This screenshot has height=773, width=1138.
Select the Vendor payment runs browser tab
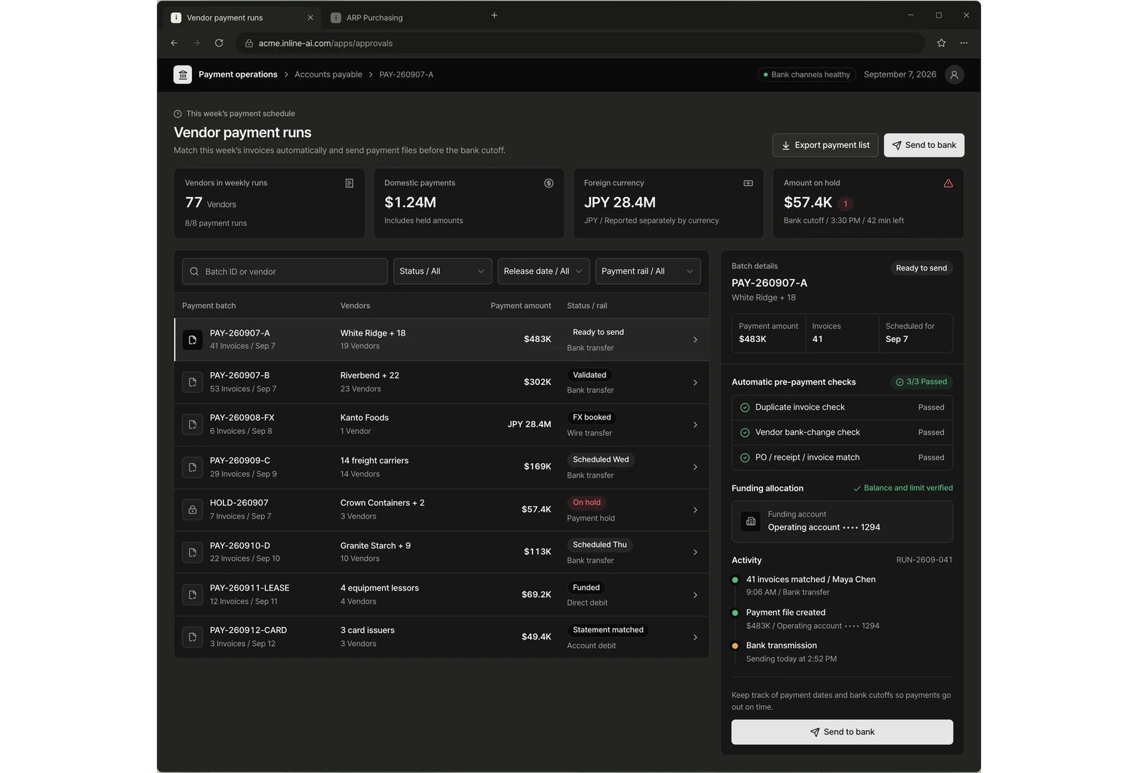click(x=243, y=18)
